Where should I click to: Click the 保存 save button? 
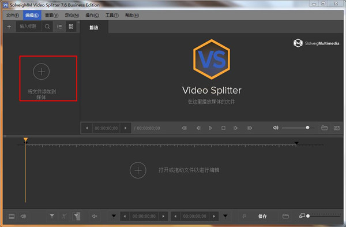[x=262, y=217]
